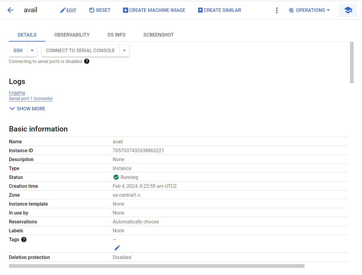Switch to the Observability tab

tap(72, 35)
